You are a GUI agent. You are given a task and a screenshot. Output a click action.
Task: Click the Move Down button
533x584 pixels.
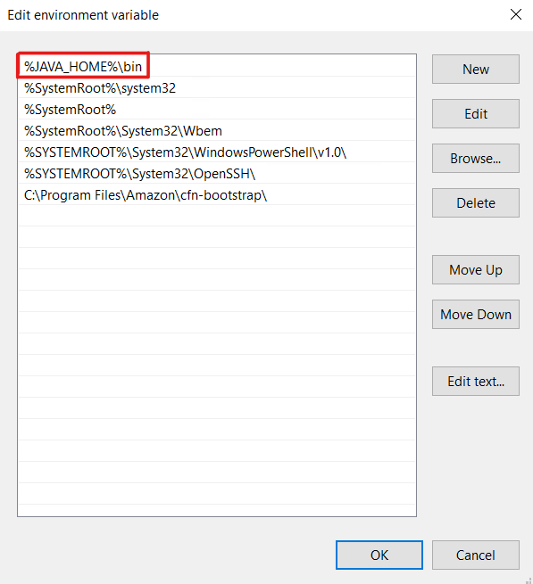[x=476, y=315]
